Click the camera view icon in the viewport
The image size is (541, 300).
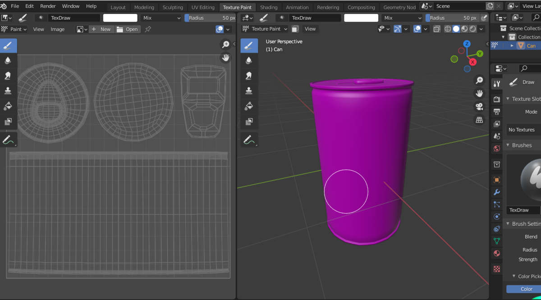479,107
